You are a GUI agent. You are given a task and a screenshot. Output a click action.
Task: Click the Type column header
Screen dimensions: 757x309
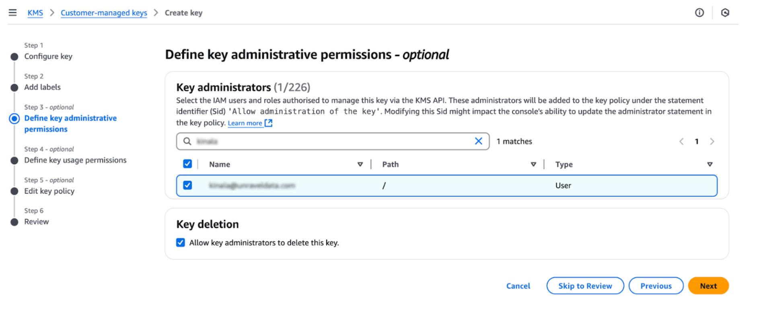point(564,164)
